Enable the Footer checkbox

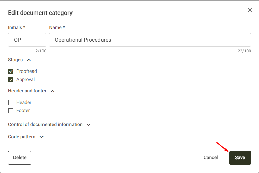pos(11,111)
